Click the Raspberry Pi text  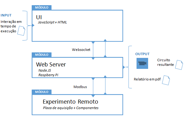pos(48,75)
